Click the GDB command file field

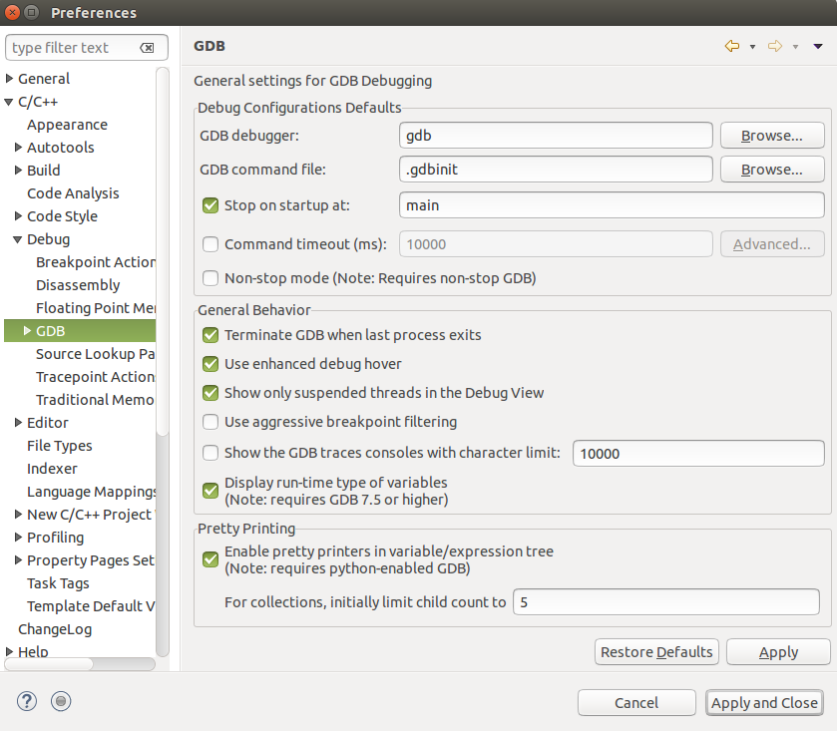[x=556, y=170]
